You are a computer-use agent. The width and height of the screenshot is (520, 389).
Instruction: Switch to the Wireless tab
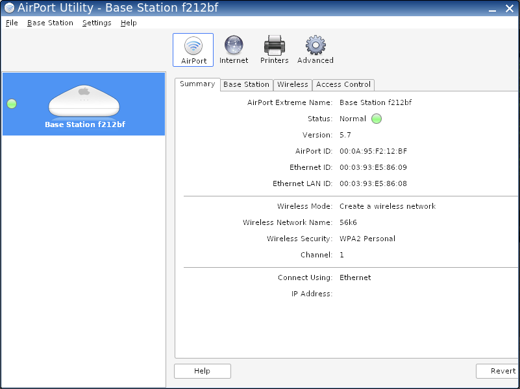coord(293,84)
